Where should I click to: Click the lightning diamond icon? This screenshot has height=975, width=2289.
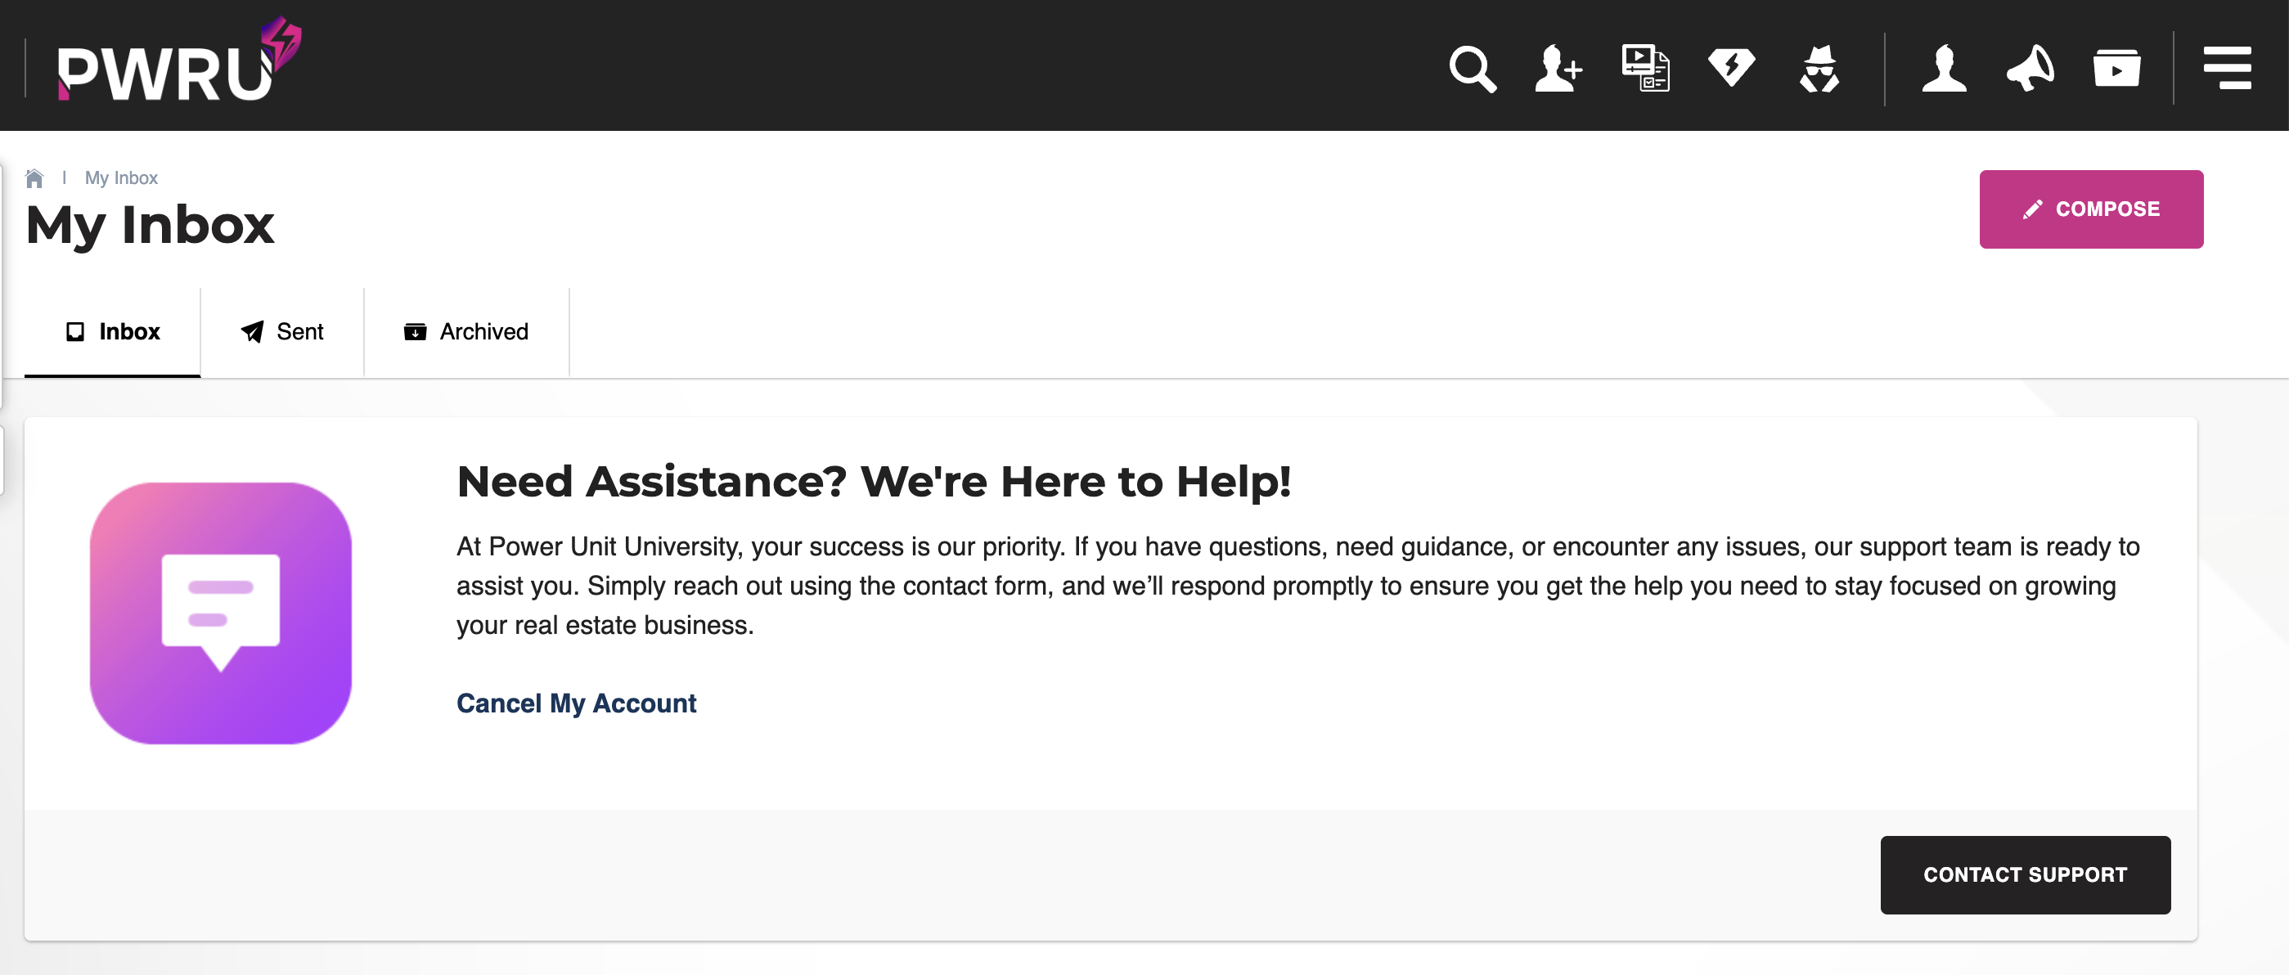pyautogui.click(x=1731, y=68)
